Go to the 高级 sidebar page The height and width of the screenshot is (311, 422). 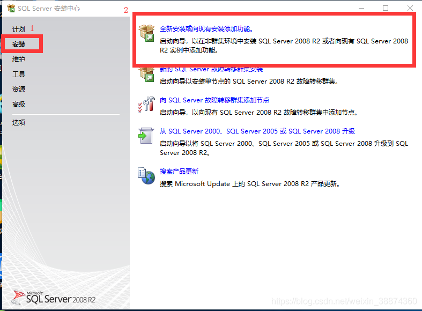pos(19,105)
